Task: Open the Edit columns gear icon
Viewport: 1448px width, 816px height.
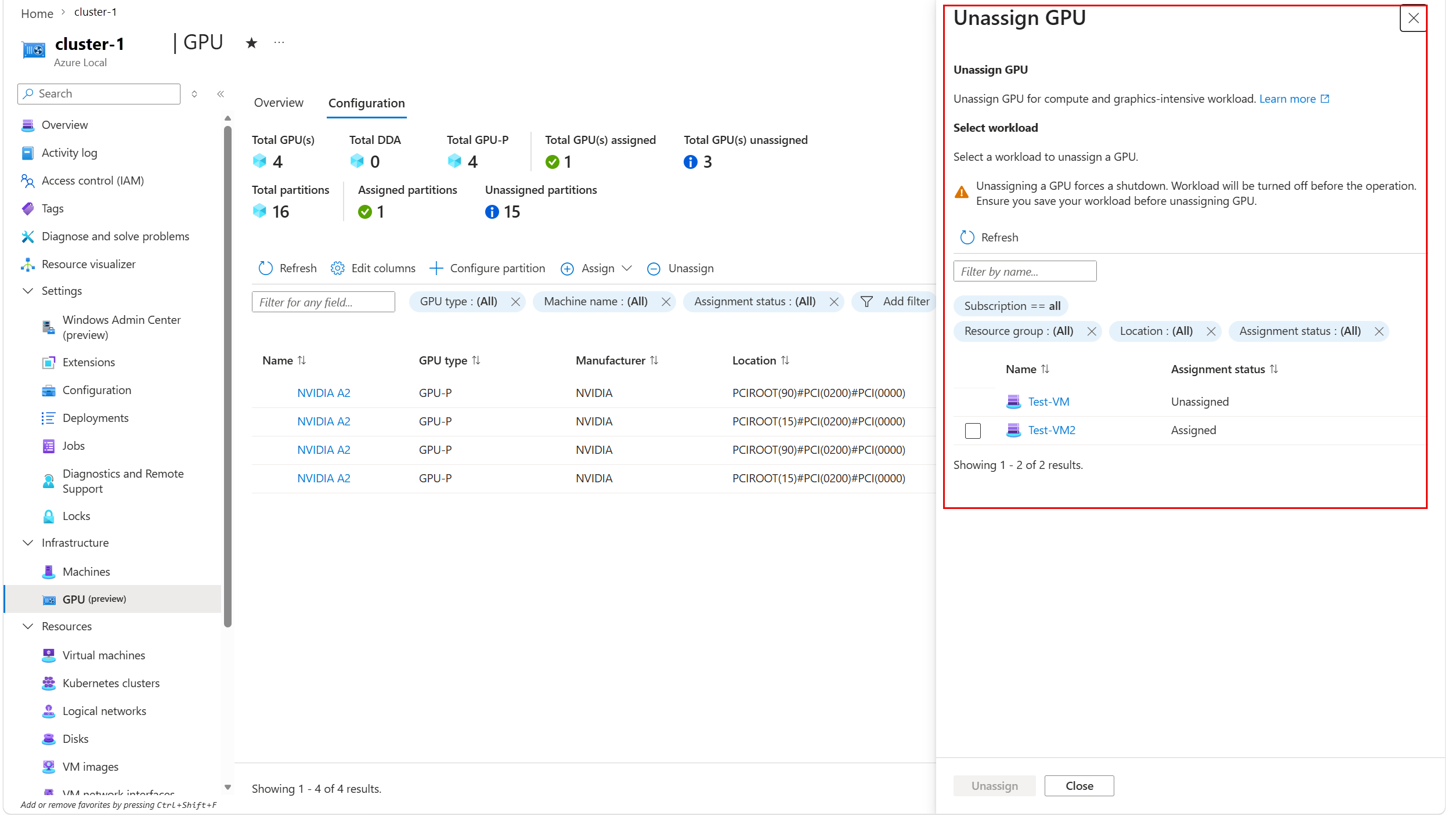Action: pos(337,268)
